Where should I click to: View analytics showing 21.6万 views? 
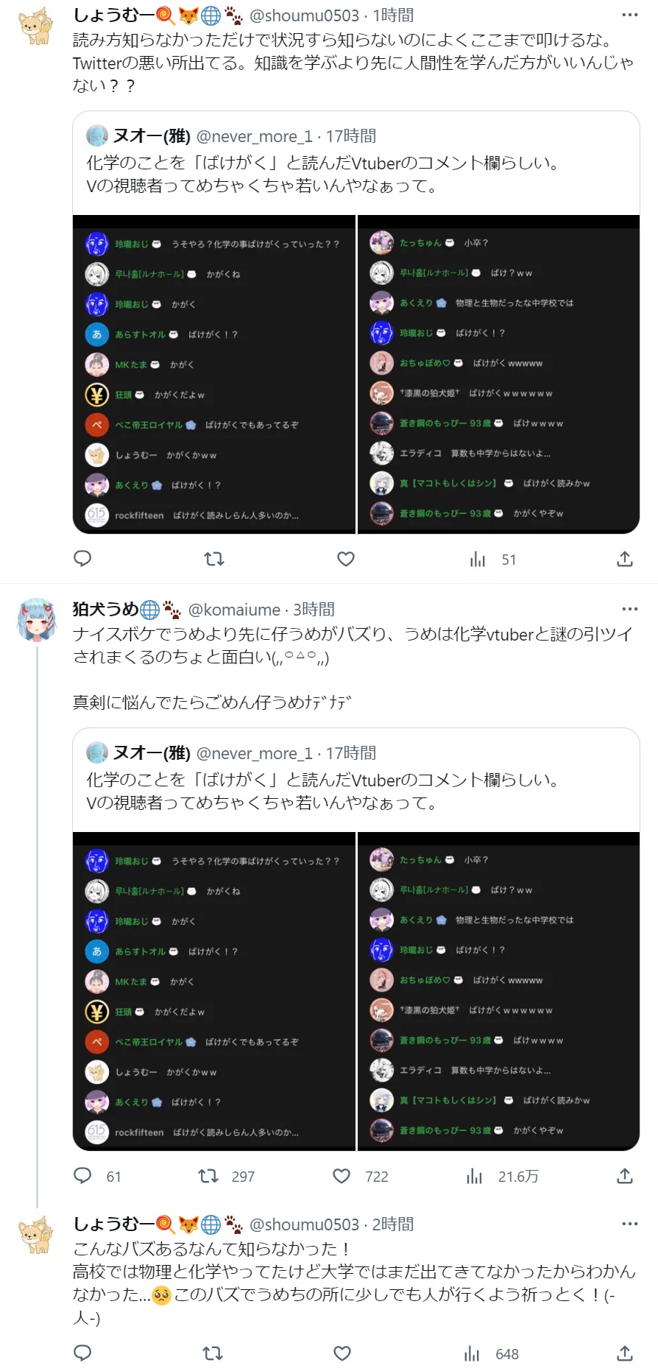pyautogui.click(x=502, y=1176)
